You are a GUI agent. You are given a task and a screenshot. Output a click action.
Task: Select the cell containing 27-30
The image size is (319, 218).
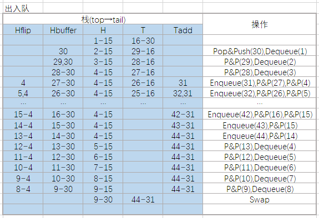tap(63, 82)
